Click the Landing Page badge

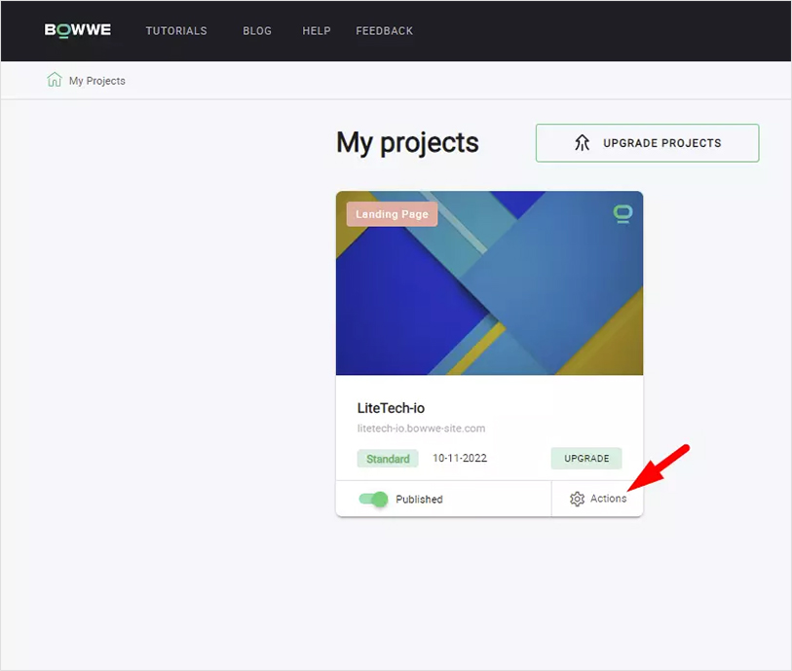391,213
